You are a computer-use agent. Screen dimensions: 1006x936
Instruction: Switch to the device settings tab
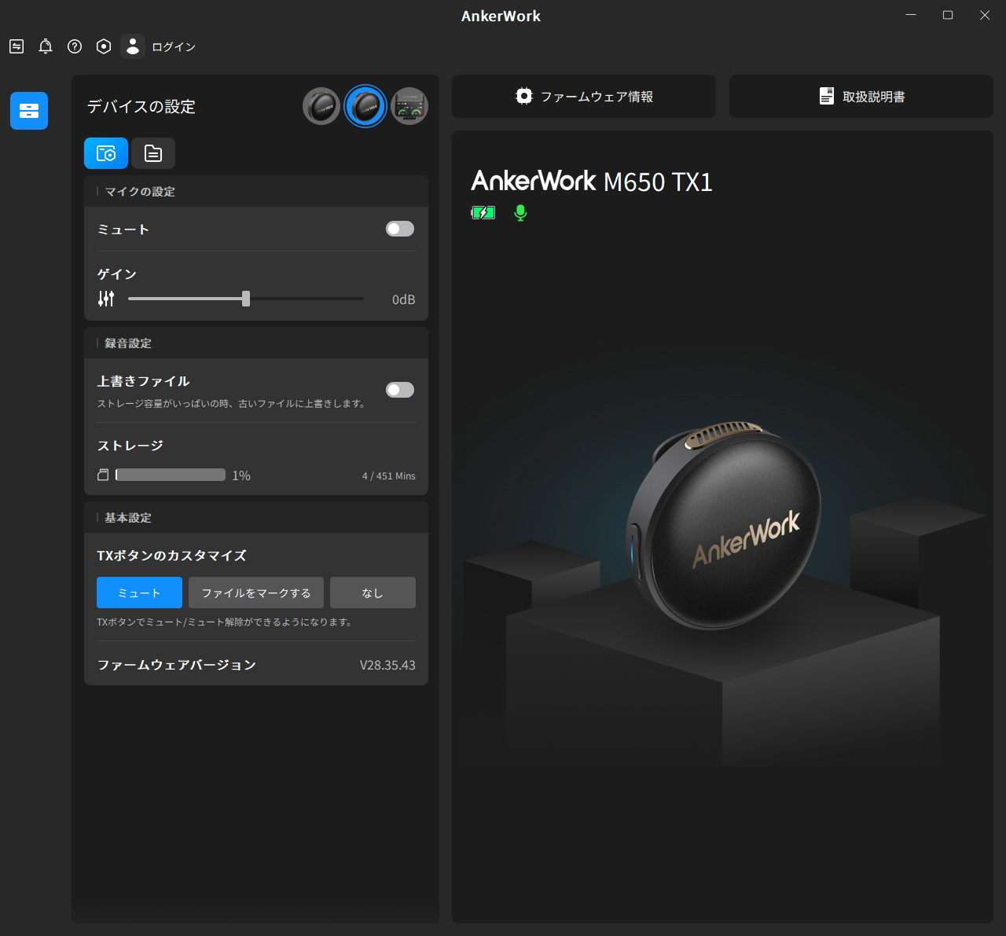tap(106, 153)
